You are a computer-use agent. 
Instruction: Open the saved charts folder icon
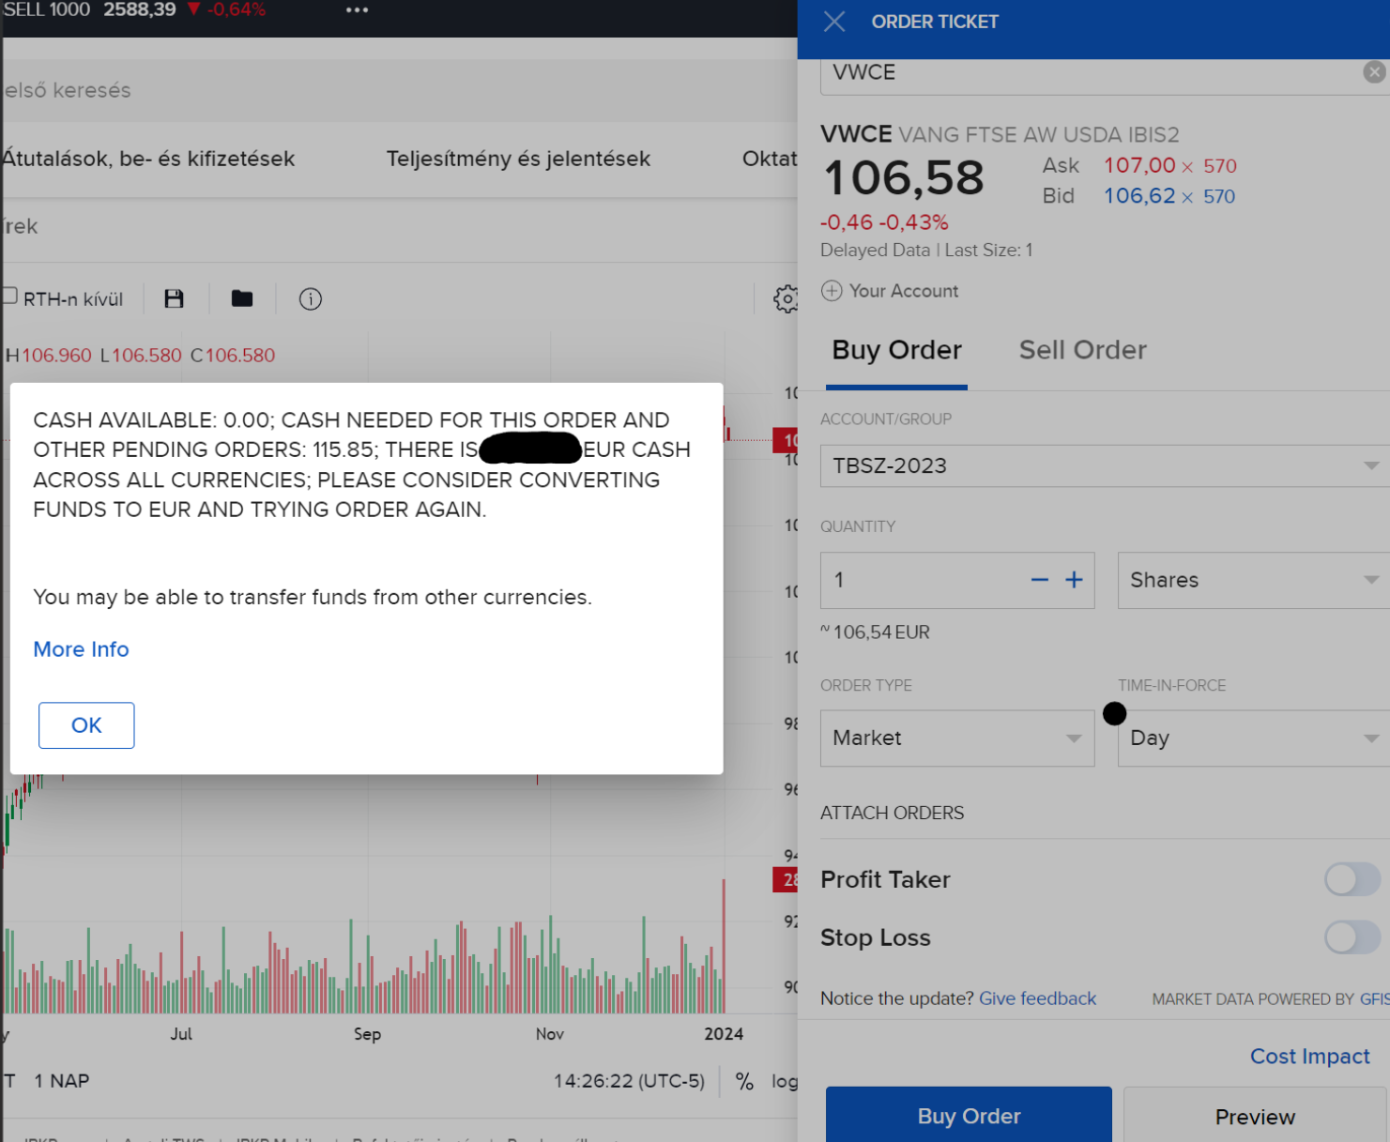(x=242, y=298)
